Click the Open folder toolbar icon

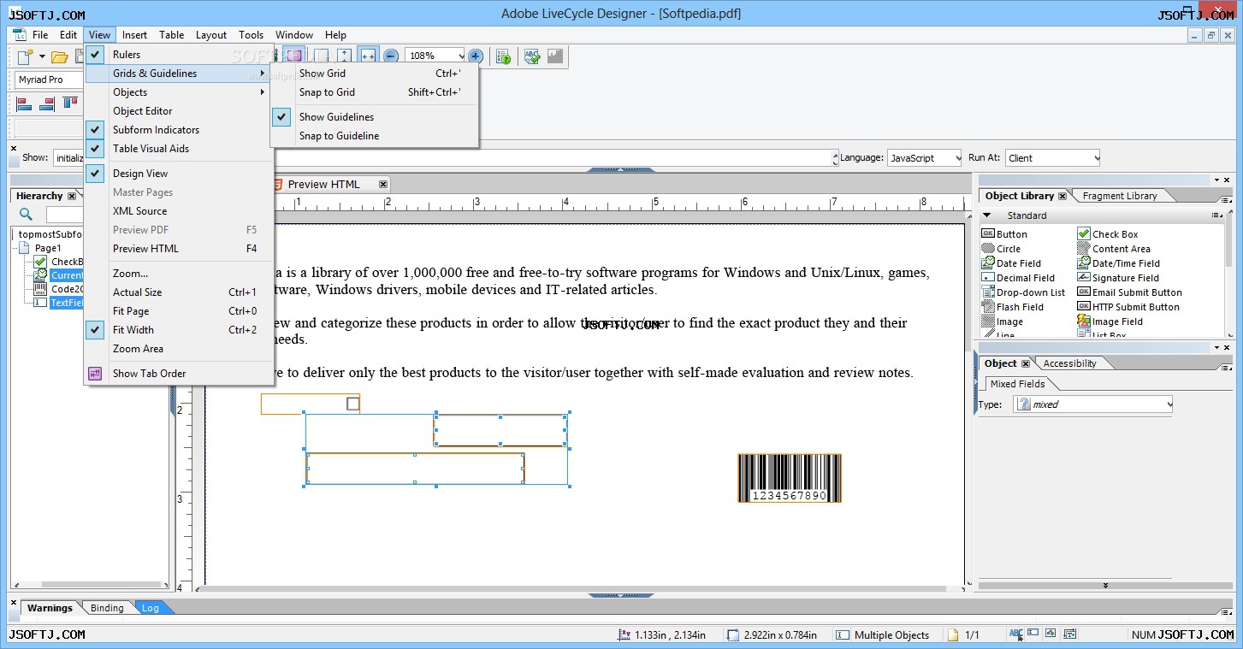click(59, 56)
